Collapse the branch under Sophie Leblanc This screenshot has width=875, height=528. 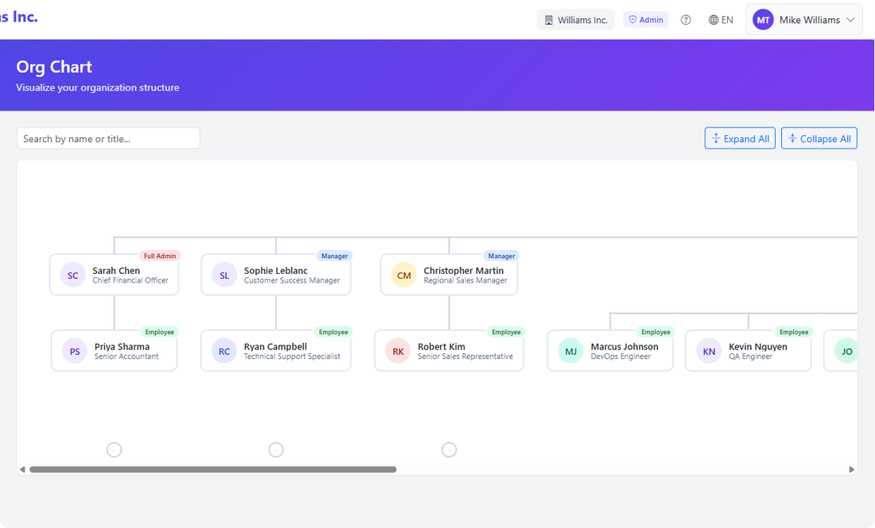[276, 449]
